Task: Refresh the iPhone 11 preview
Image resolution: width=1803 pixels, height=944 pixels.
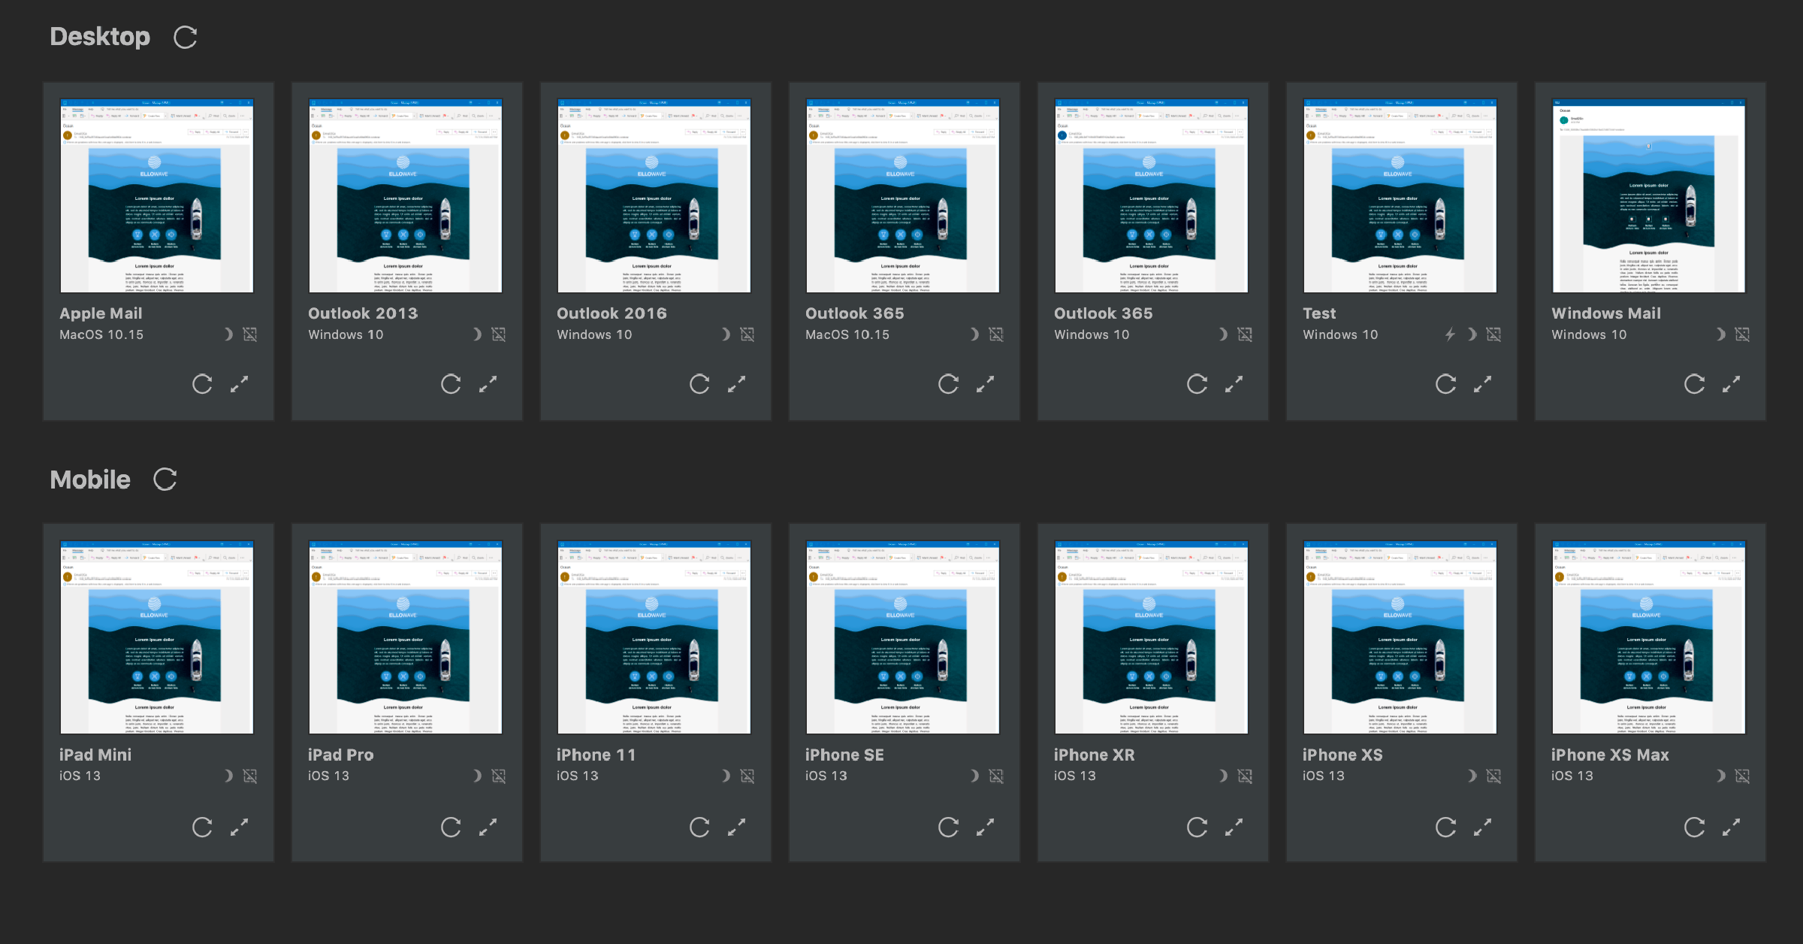Action: (x=699, y=827)
